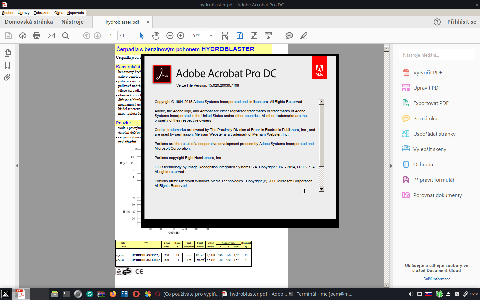The image size is (480, 300).
Task: Click the fit width scrolling icon
Action: [x=225, y=36]
